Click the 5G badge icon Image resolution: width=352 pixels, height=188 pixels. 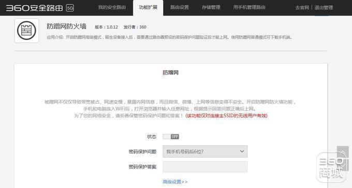(x=70, y=8)
